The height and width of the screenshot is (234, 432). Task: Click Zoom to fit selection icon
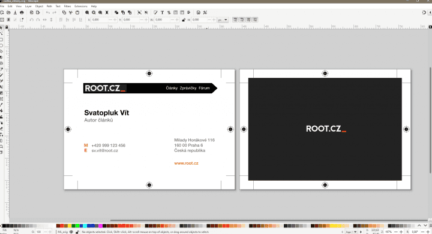(x=87, y=13)
